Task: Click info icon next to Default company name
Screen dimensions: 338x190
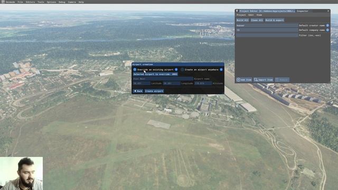Action: (x=327, y=30)
